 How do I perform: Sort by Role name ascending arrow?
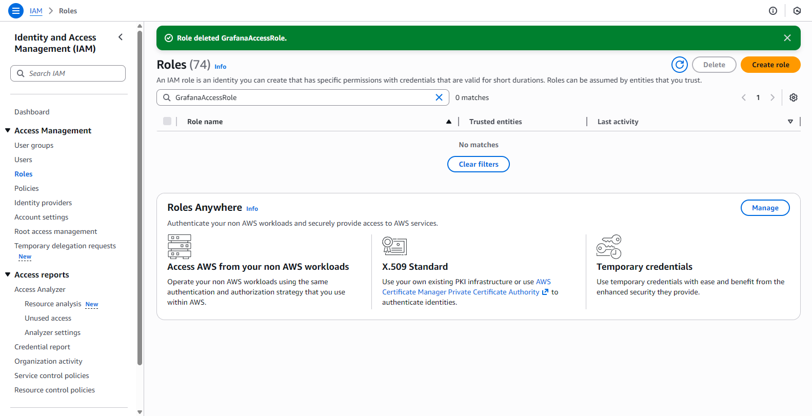[449, 122]
